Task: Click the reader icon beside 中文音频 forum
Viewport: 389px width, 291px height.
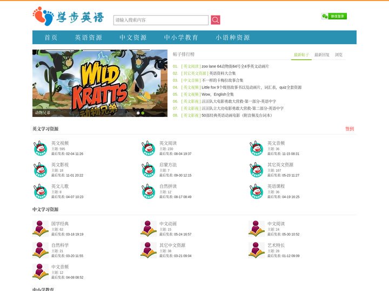Action: (x=41, y=272)
